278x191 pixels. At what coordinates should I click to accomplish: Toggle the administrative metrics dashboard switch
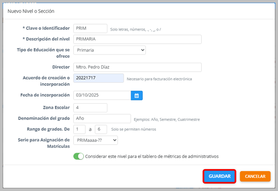[78, 156]
